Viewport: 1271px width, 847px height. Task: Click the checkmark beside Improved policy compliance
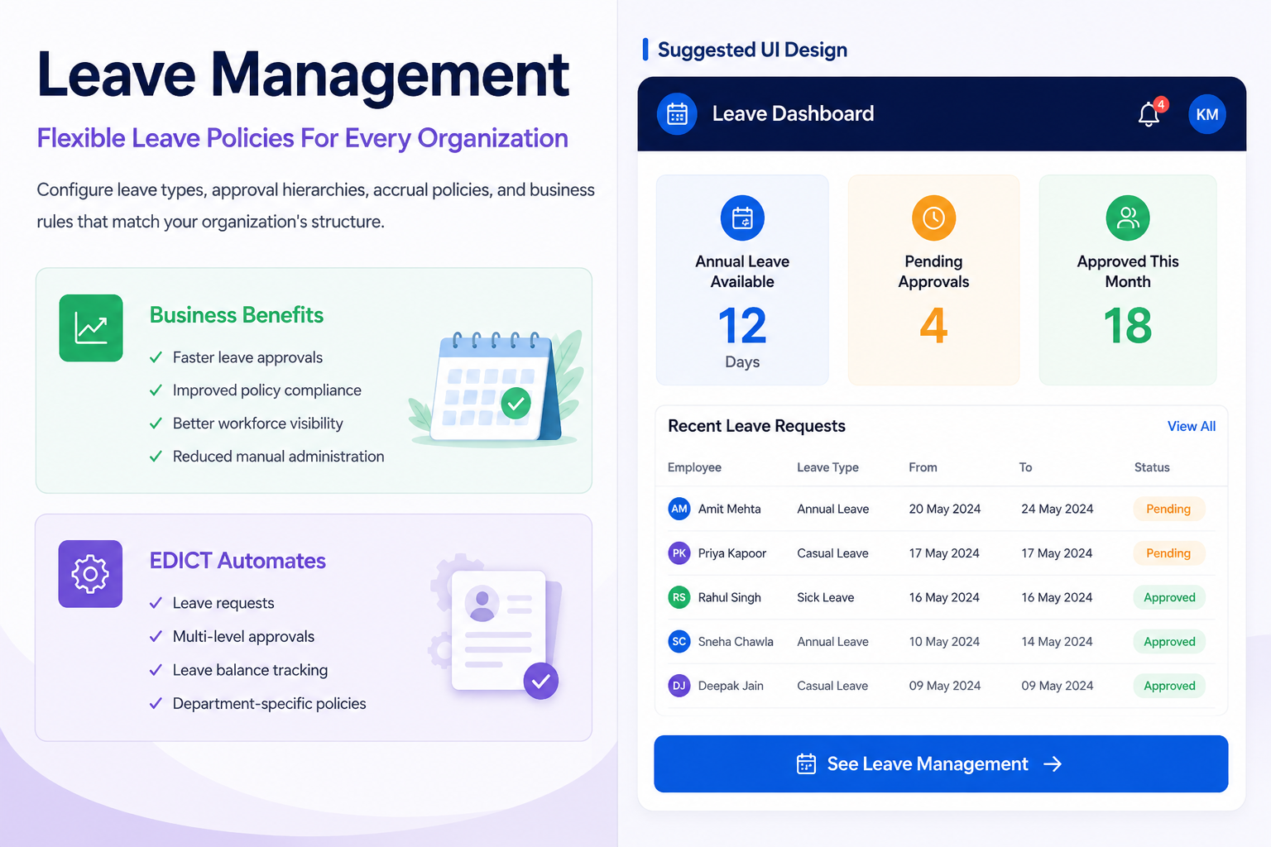point(156,390)
